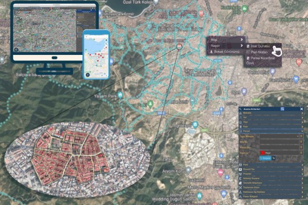Expand the Park search category
Viewport: 308px width, 205px height.
tap(270, 165)
